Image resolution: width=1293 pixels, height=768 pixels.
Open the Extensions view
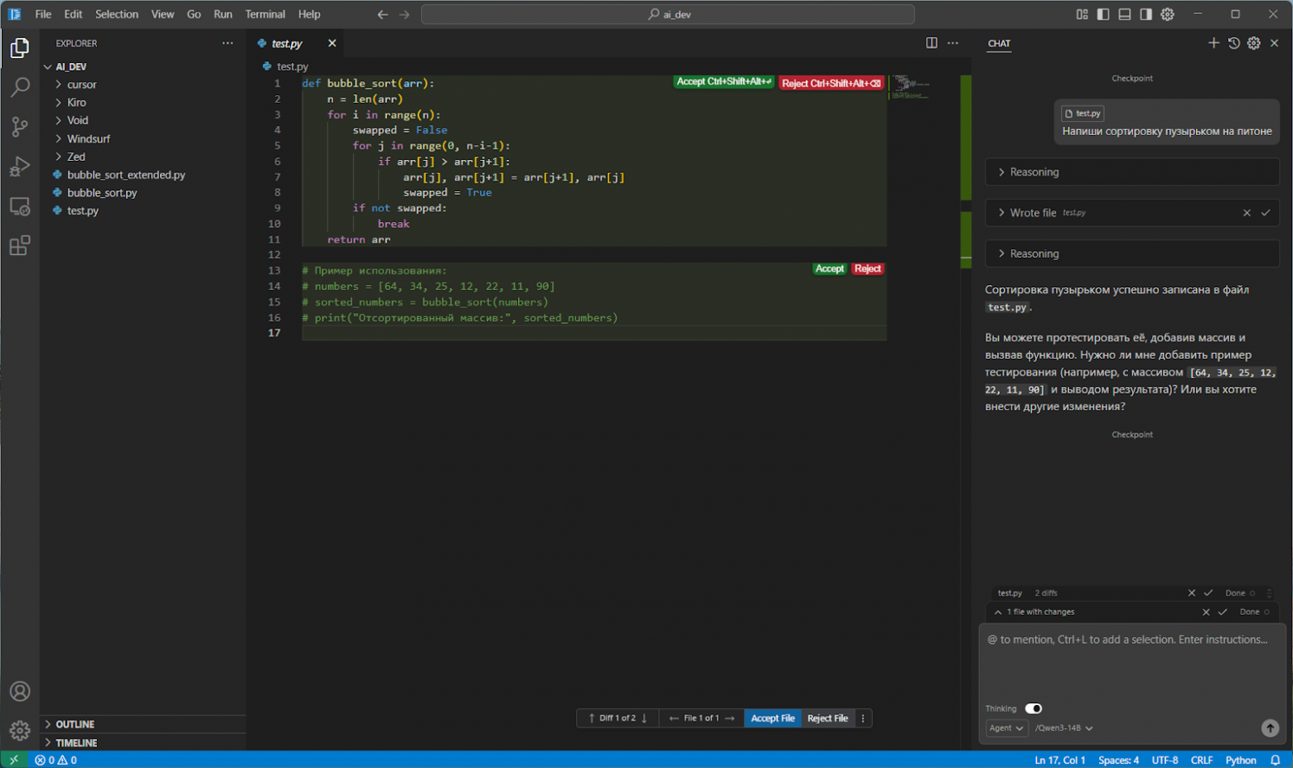click(20, 246)
